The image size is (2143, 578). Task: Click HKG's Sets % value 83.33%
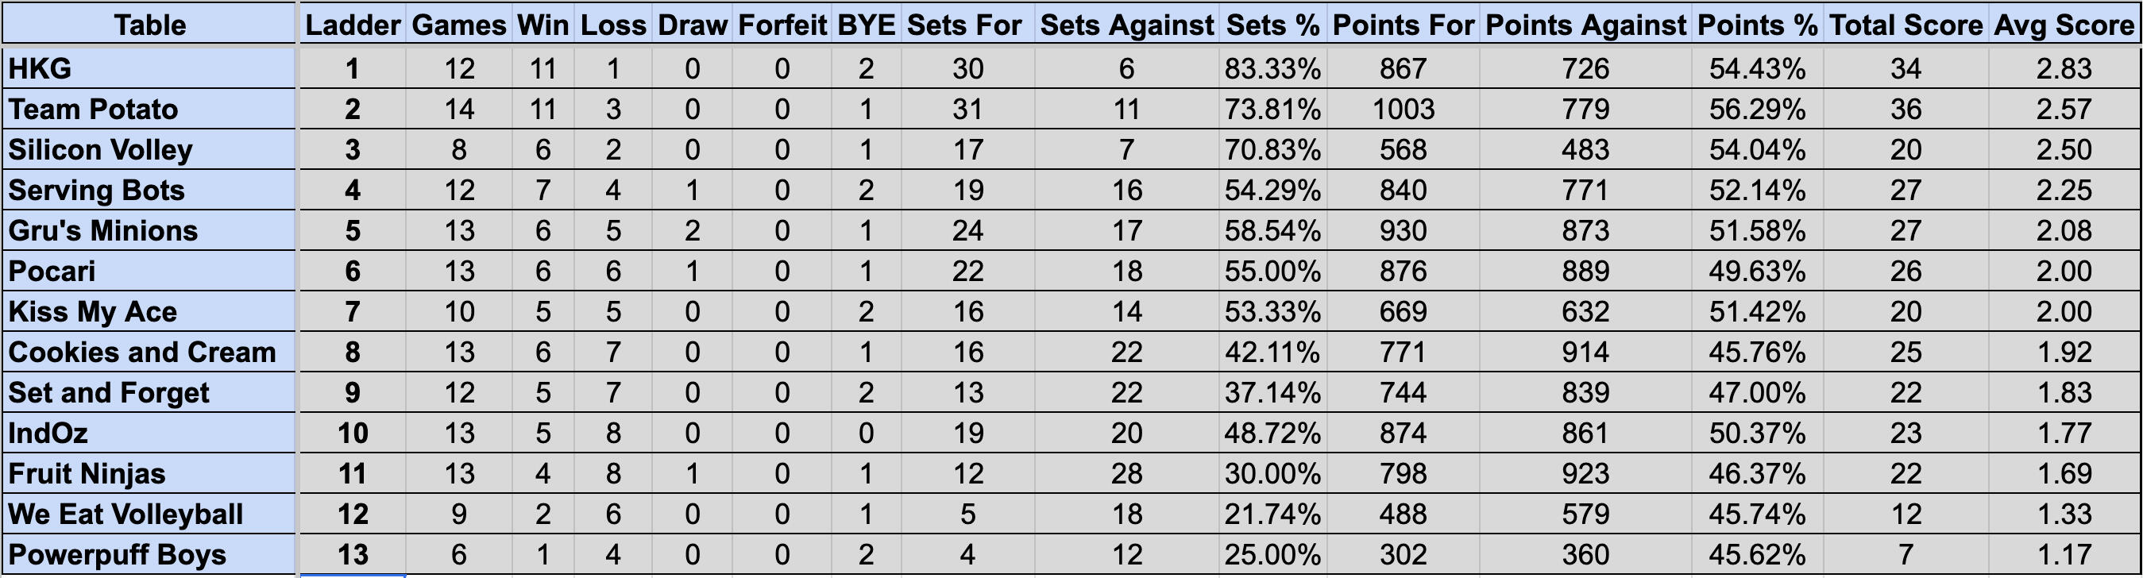(1272, 68)
